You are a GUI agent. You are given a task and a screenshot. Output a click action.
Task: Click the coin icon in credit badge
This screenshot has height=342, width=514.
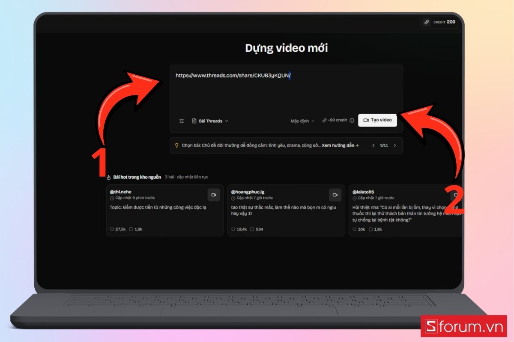click(x=427, y=22)
